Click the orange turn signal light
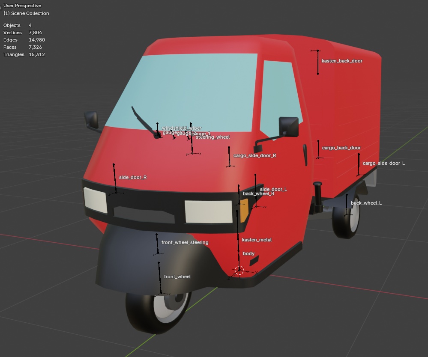The width and height of the screenshot is (428, 357). (244, 210)
